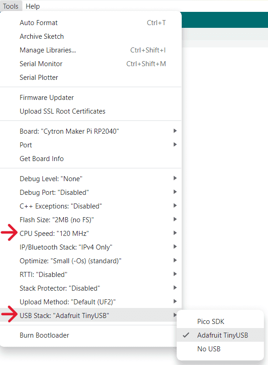Expand Flash Size 2MB submenu

[x=90, y=220]
